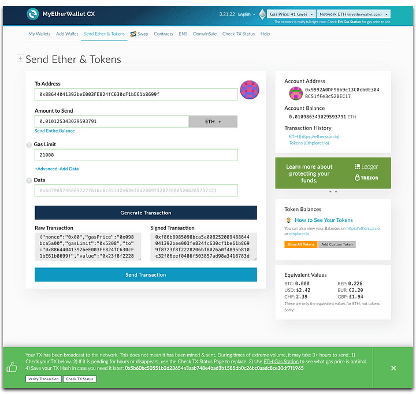Viewport: 416px width, 394px height.
Task: Open the Help tab
Action: coord(265,34)
